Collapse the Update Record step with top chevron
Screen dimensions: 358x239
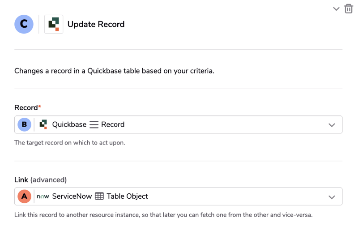[336, 9]
